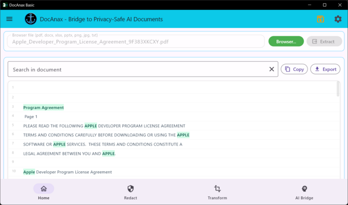Click the browser file path field

136,41
